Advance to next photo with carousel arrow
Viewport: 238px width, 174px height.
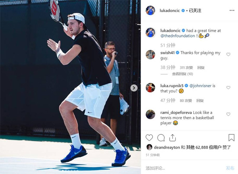click(134, 88)
